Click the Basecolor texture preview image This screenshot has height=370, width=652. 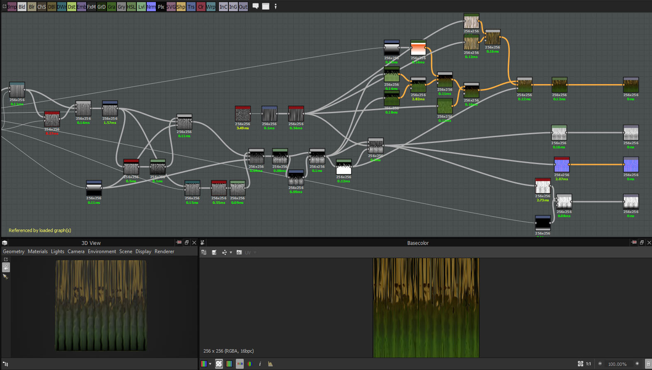pyautogui.click(x=426, y=308)
